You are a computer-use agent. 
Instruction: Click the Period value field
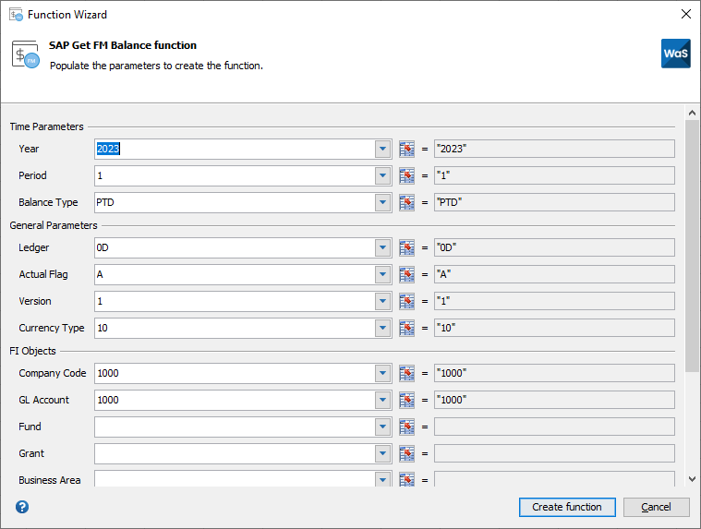pyautogui.click(x=235, y=175)
